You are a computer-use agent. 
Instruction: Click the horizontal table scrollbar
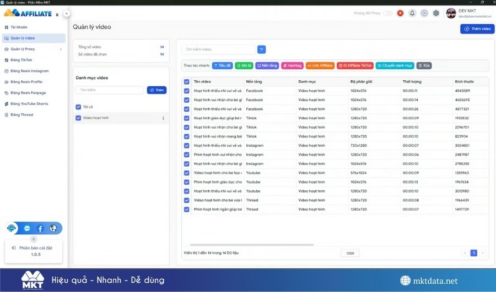tap(252, 245)
